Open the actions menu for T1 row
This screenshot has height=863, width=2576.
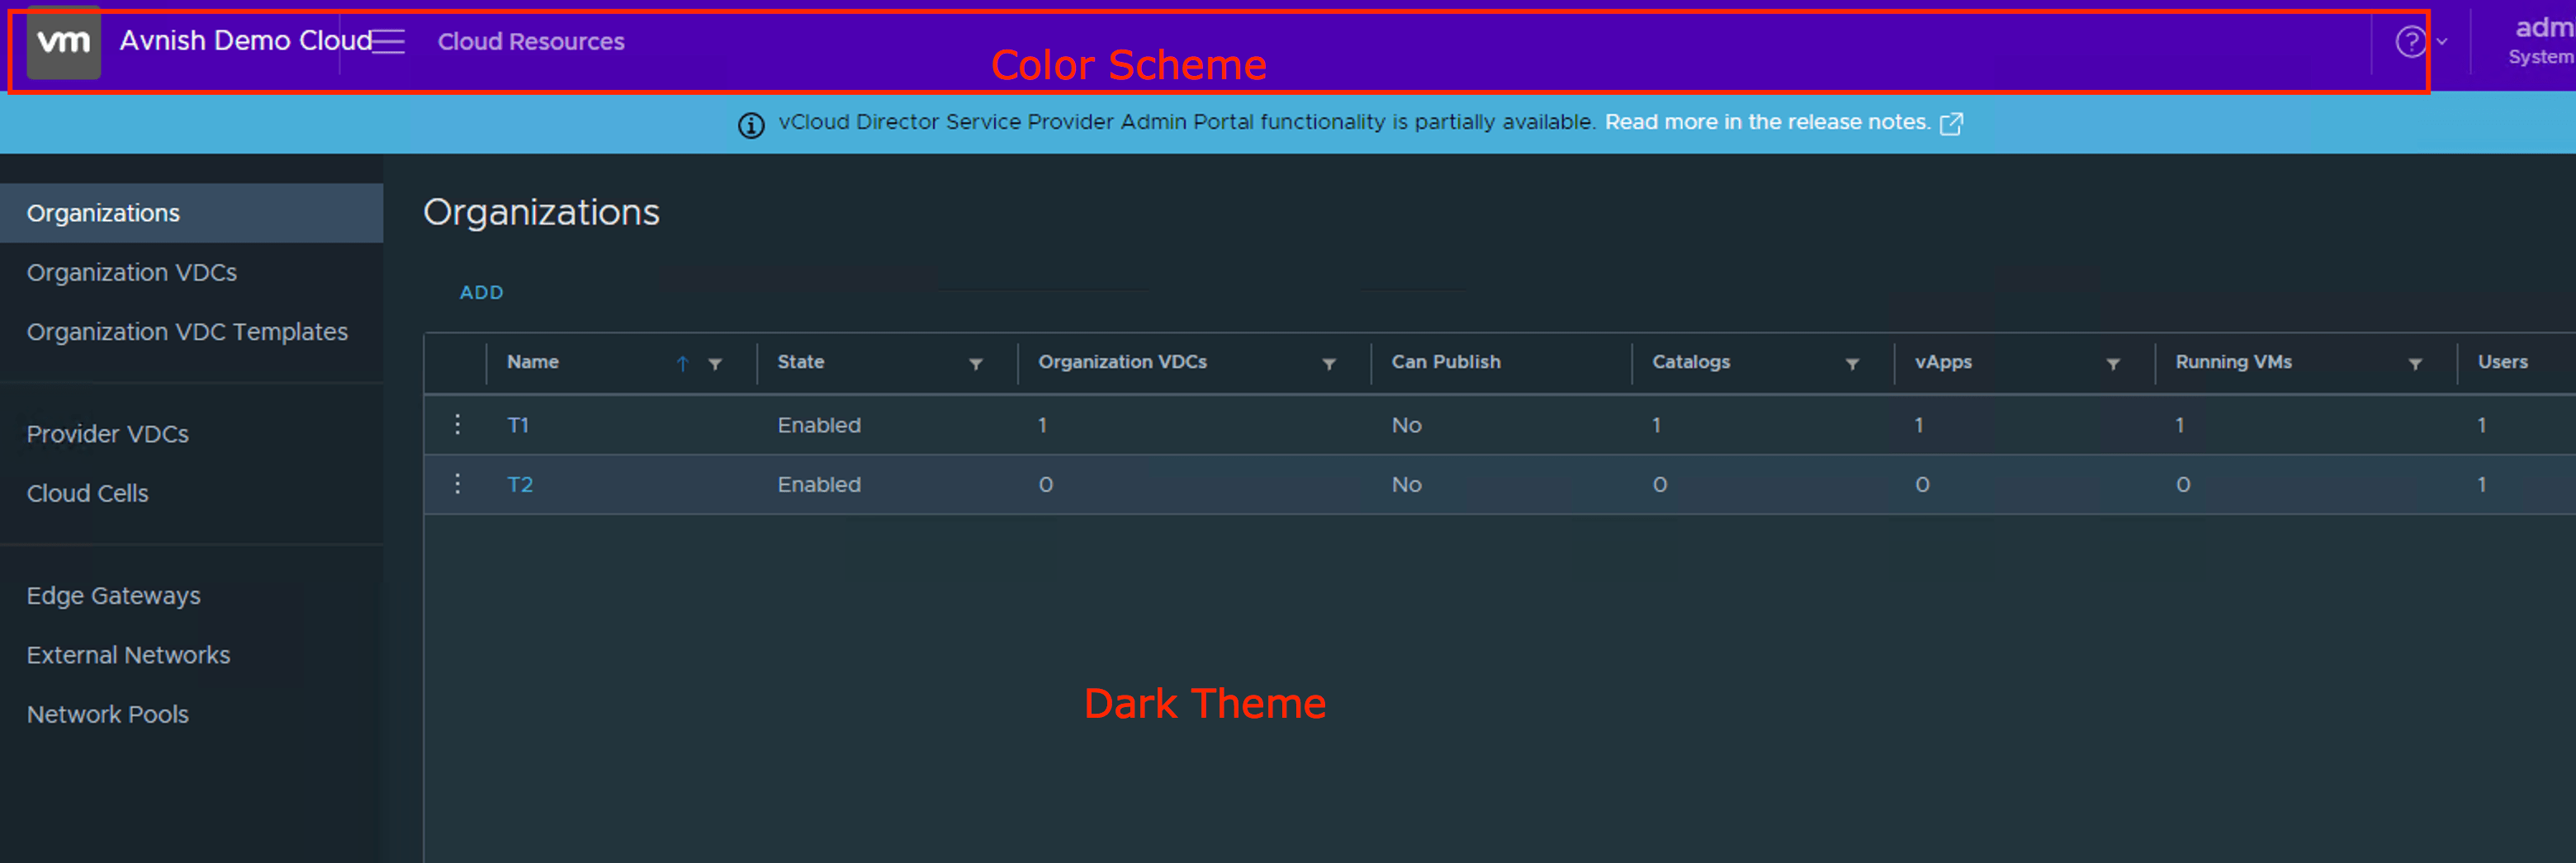pos(457,425)
